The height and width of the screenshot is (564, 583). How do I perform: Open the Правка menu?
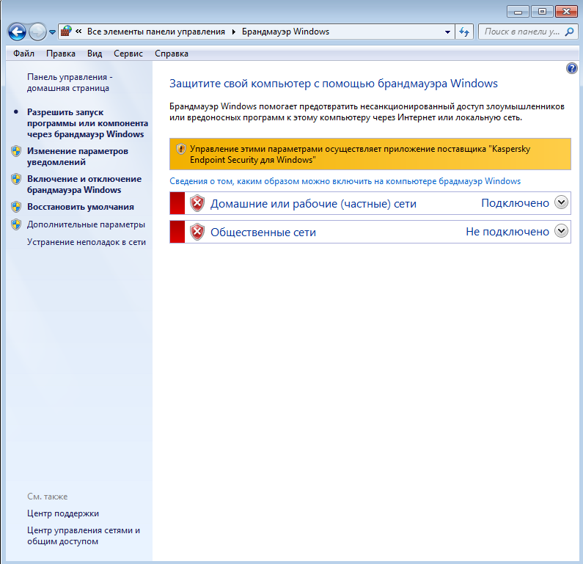(61, 54)
